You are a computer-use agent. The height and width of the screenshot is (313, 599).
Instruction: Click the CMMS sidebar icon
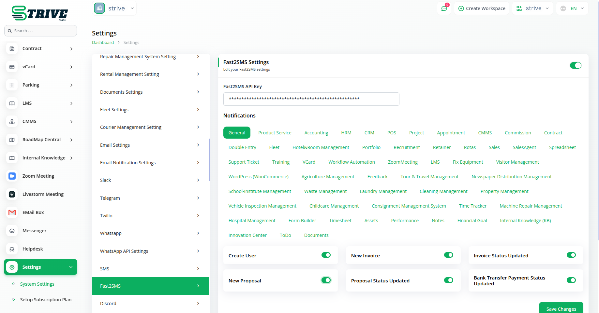click(12, 121)
